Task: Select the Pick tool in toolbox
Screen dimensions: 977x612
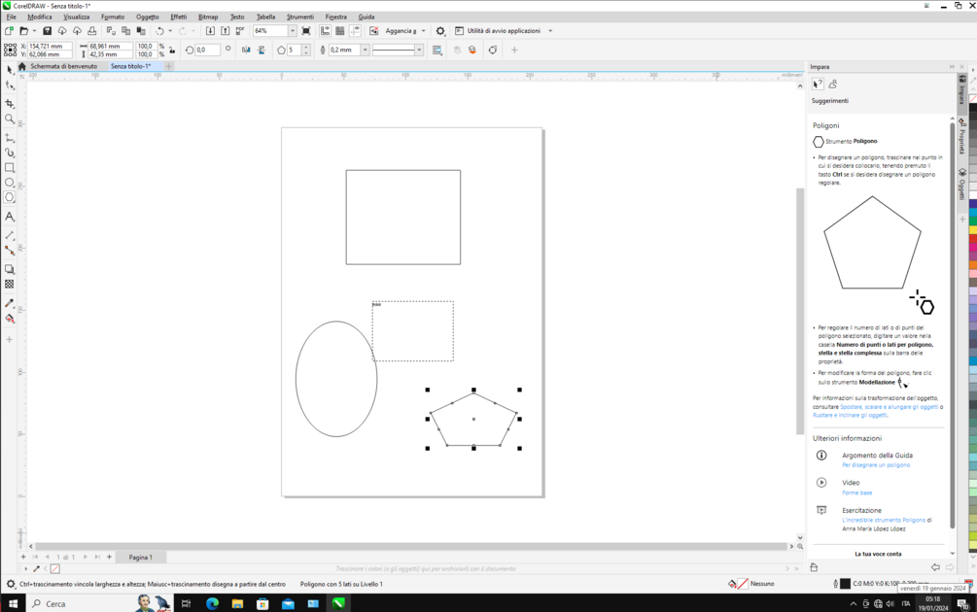Action: [x=10, y=70]
